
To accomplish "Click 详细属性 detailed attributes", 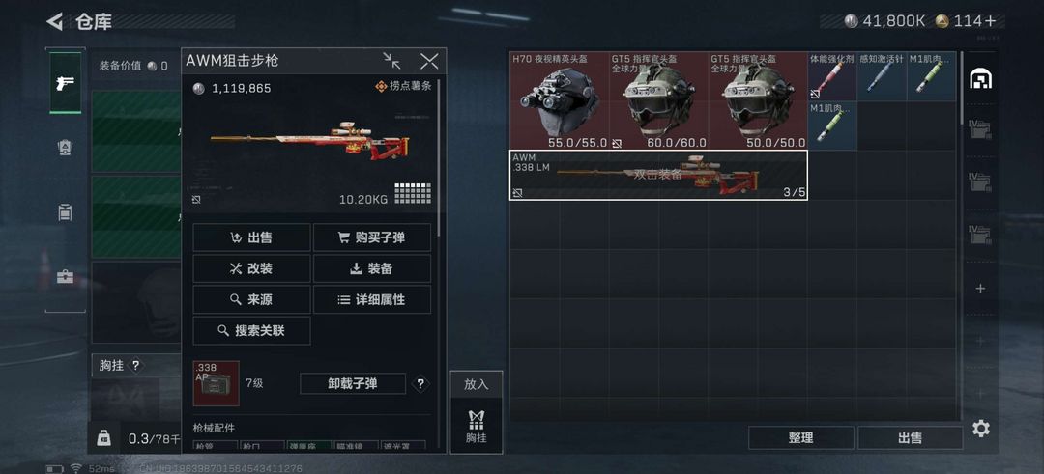I will click(x=372, y=300).
